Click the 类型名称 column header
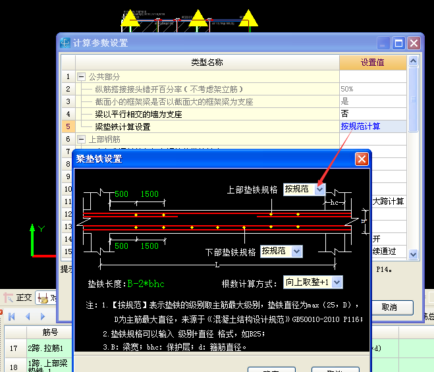Screen dimensions: 434x372 tap(207, 63)
